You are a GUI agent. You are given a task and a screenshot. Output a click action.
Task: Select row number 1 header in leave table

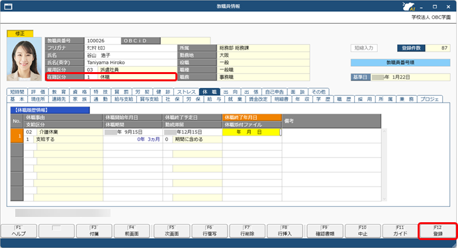pos(17,136)
